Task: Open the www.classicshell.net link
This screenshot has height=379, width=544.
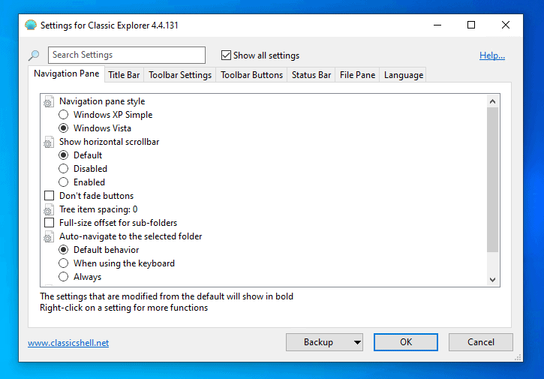Action: point(68,343)
